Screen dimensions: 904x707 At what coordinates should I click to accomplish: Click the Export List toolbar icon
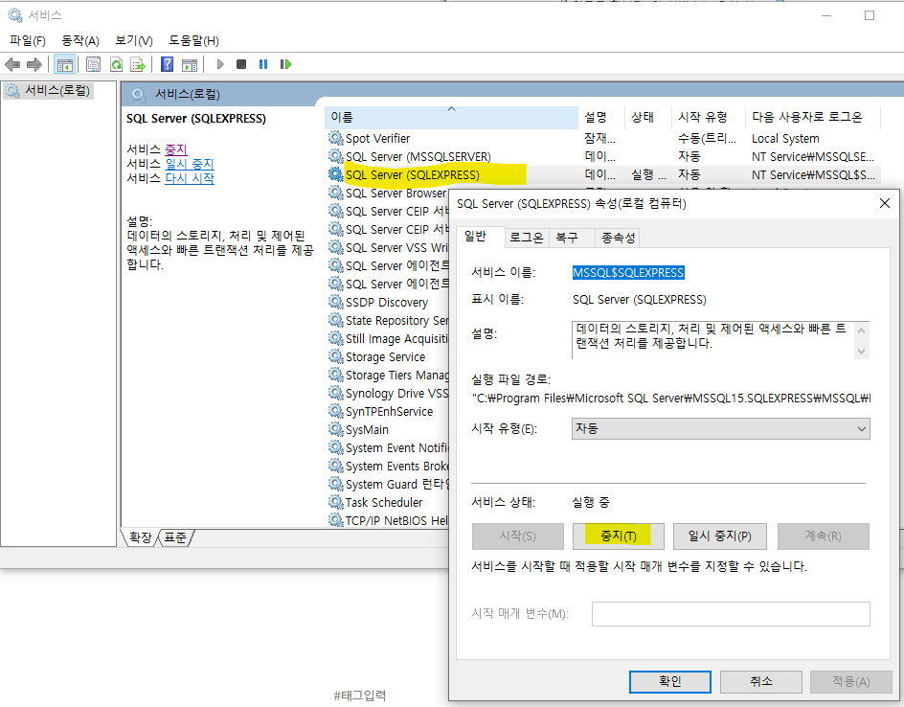point(138,64)
